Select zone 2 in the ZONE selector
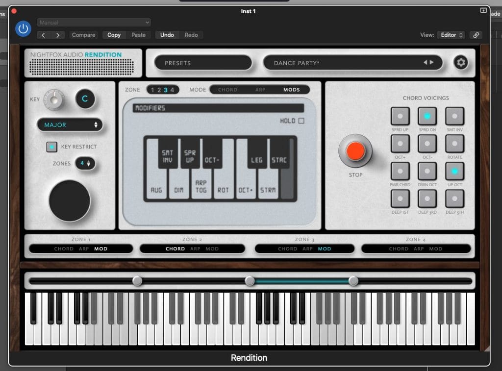Viewport: 502px width, 371px height. [x=159, y=90]
